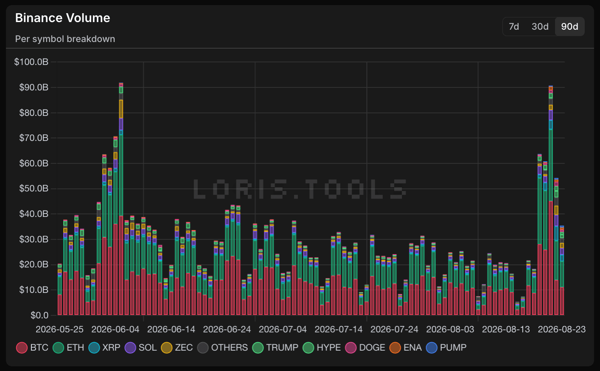Click the Binance Volume chart title
Image resolution: width=600 pixels, height=371 pixels.
point(63,18)
